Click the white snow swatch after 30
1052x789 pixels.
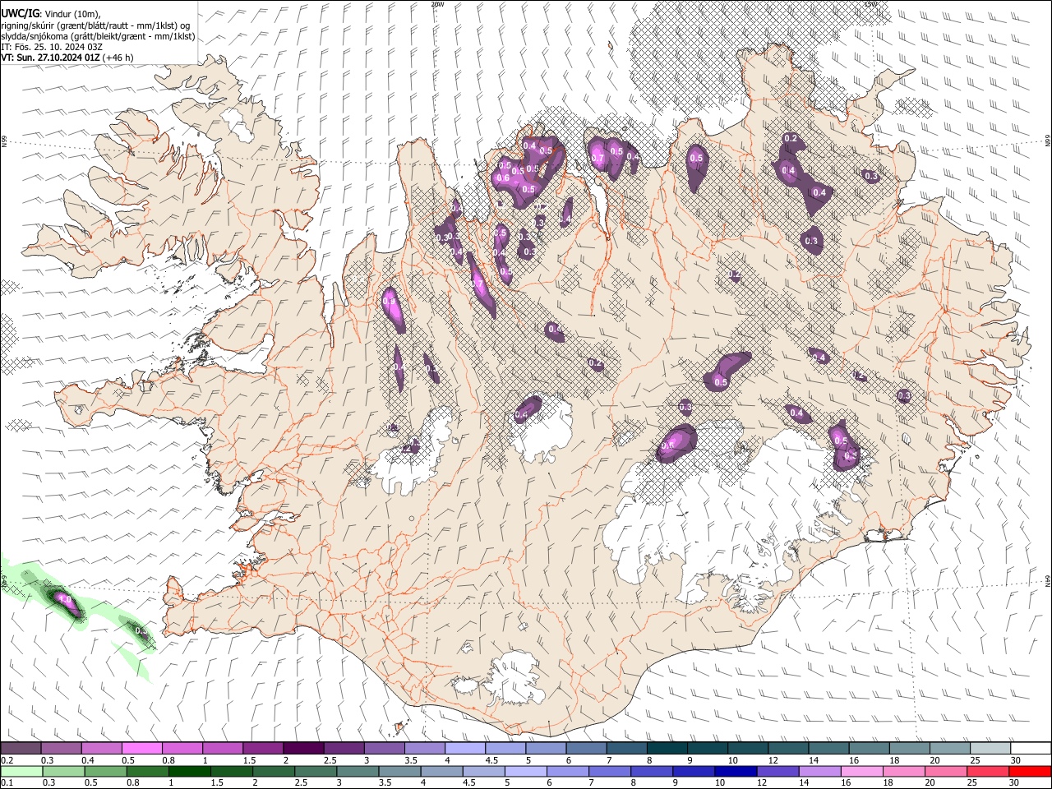tap(1031, 749)
